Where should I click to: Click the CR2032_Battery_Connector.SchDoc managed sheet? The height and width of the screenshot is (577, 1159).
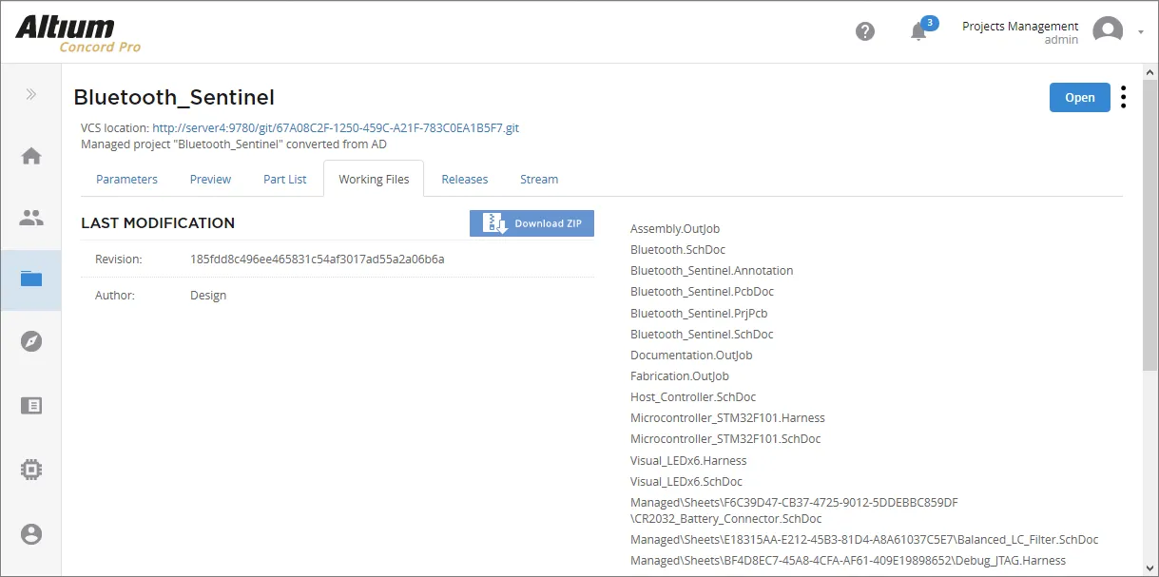point(795,510)
